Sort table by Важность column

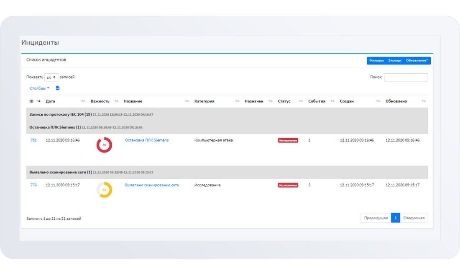point(116,101)
